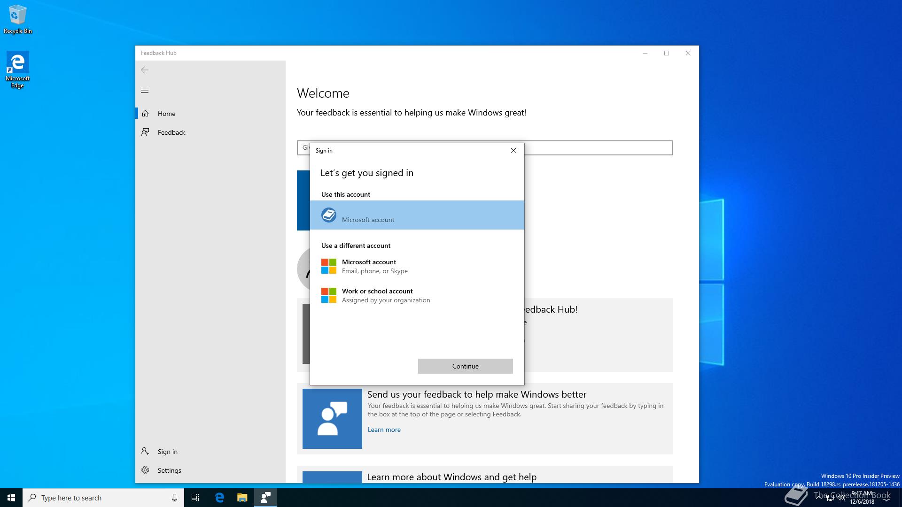Open the hamburger navigation menu
Viewport: 902px width, 507px height.
[x=145, y=91]
